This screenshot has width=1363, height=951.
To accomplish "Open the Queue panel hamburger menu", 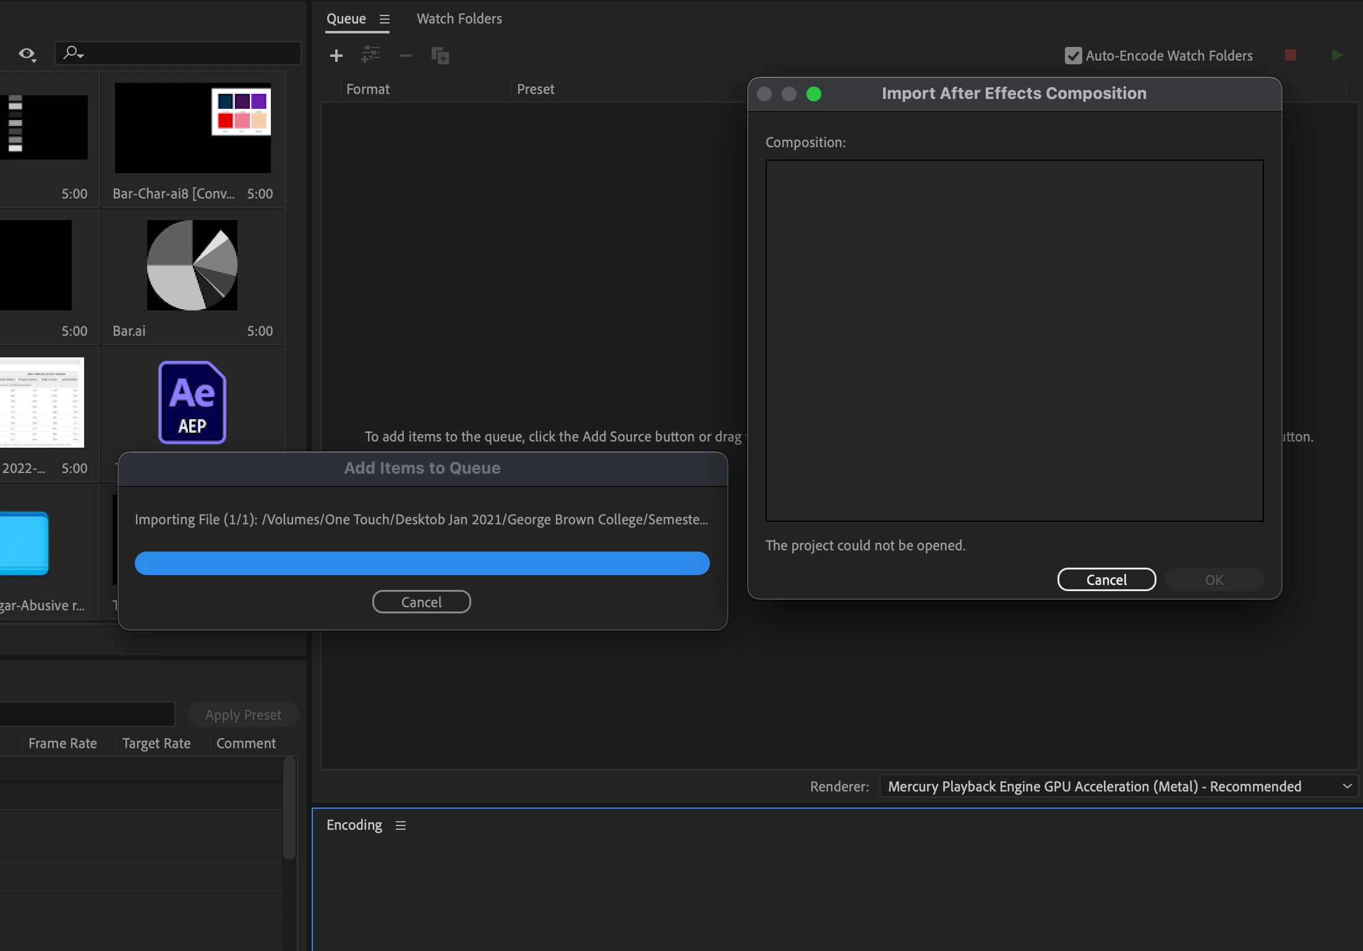I will 385,19.
